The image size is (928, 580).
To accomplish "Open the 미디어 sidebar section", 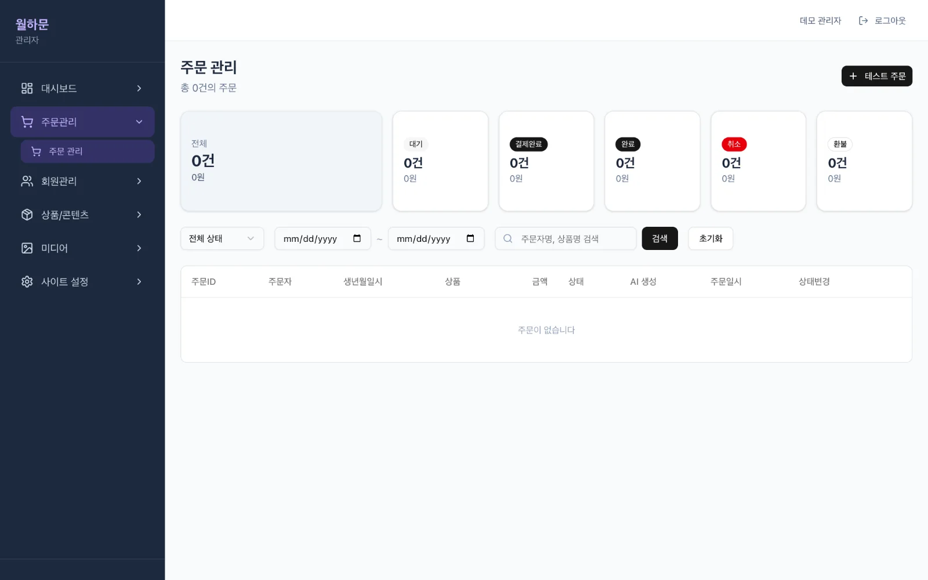I will [82, 248].
